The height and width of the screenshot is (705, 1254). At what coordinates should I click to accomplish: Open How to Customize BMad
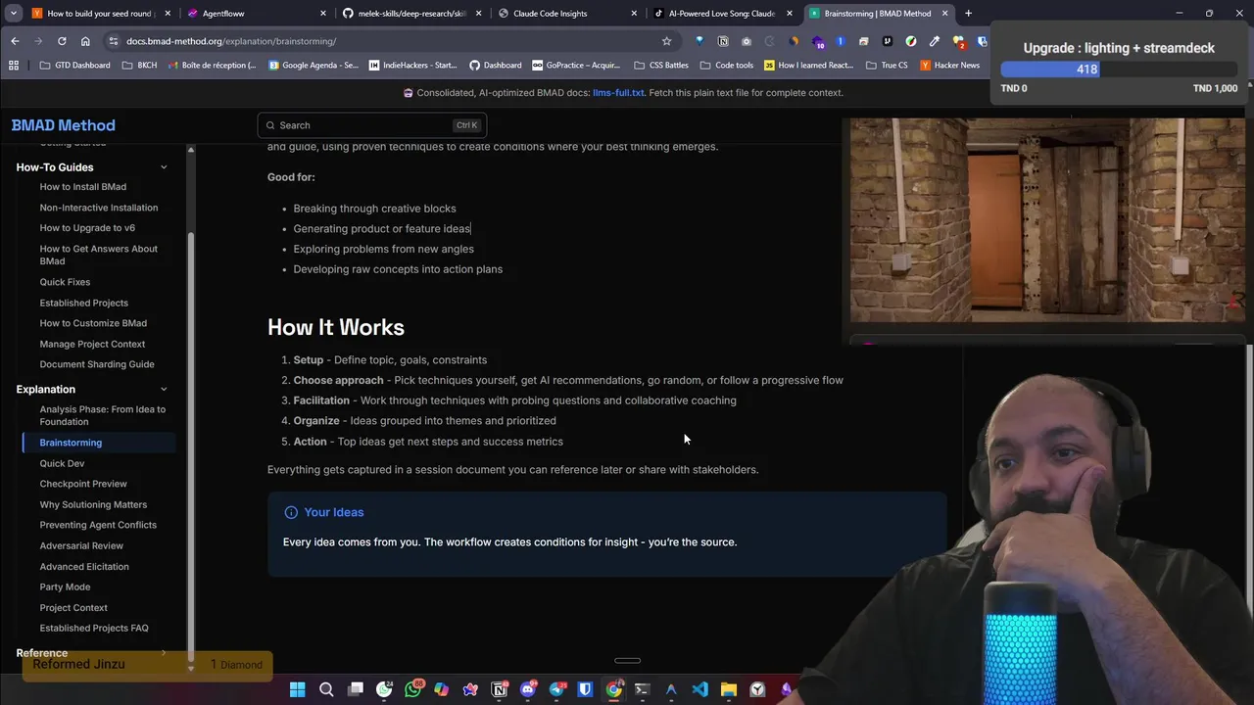coord(93,323)
